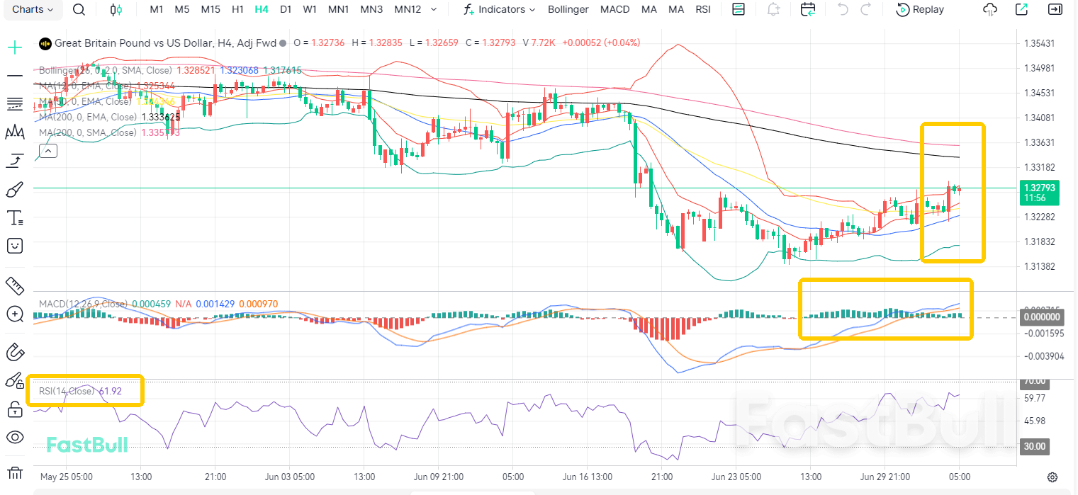The height and width of the screenshot is (495, 1078).
Task: Open the symbol search magnifier
Action: pyautogui.click(x=79, y=10)
